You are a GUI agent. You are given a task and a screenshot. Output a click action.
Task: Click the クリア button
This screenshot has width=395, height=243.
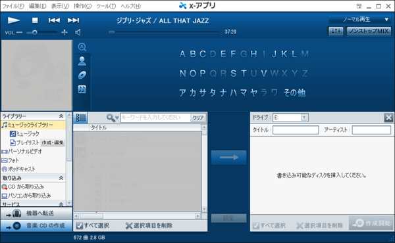(198, 118)
